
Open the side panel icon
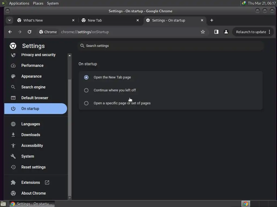(x=216, y=32)
